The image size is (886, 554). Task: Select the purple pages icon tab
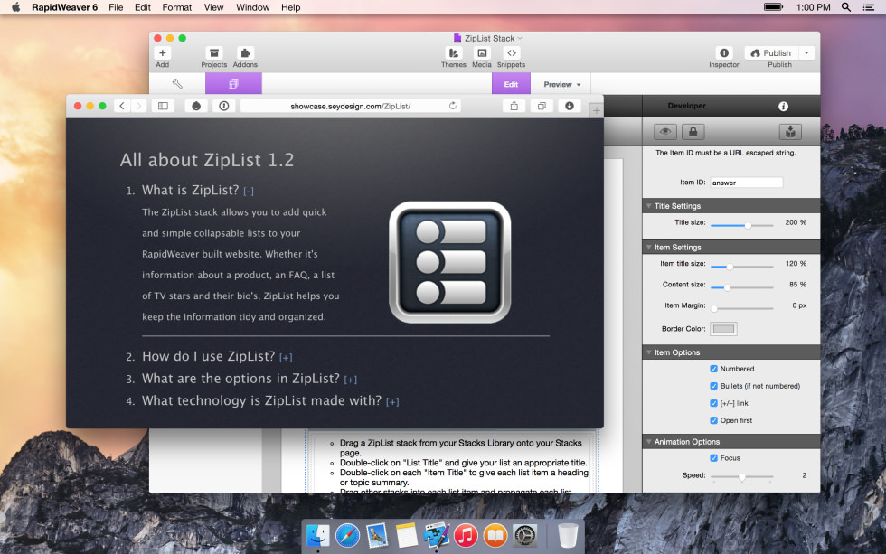(233, 84)
